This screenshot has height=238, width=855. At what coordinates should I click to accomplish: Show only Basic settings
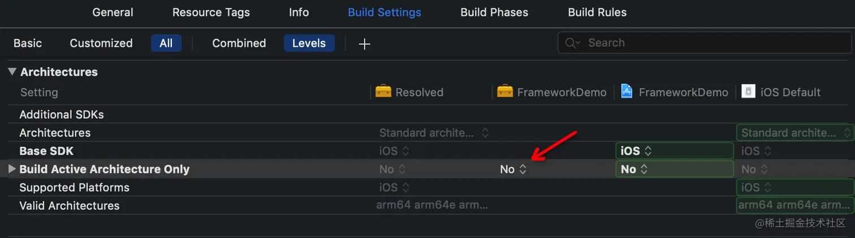[x=28, y=43]
